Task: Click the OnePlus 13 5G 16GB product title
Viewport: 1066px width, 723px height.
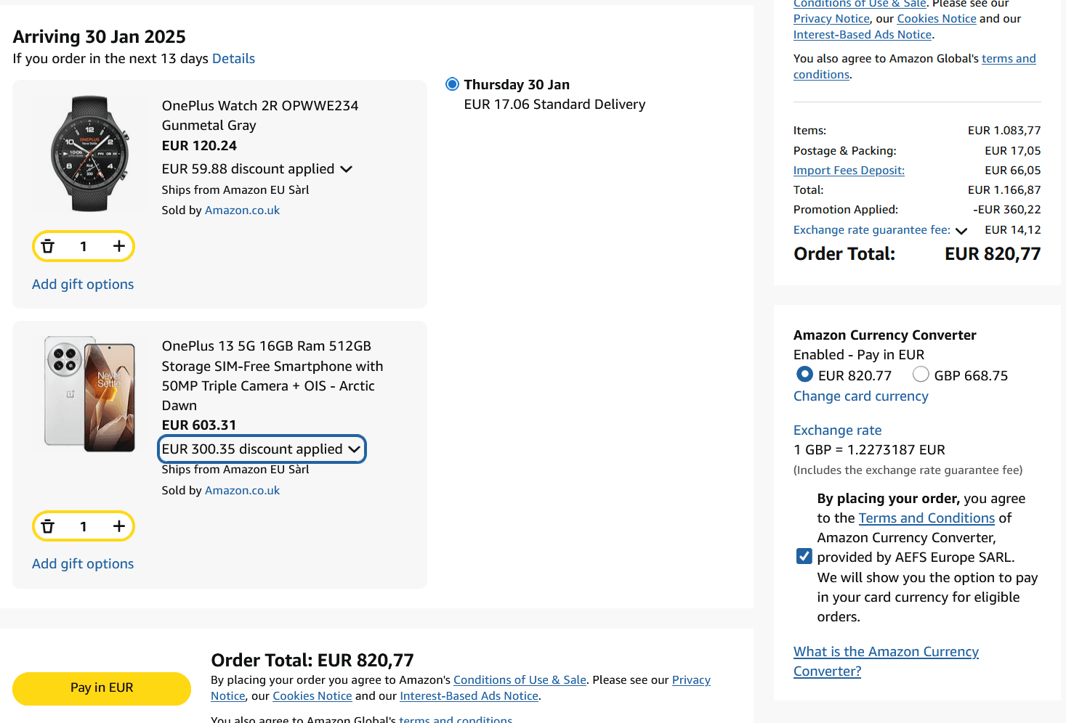Action: tap(272, 376)
